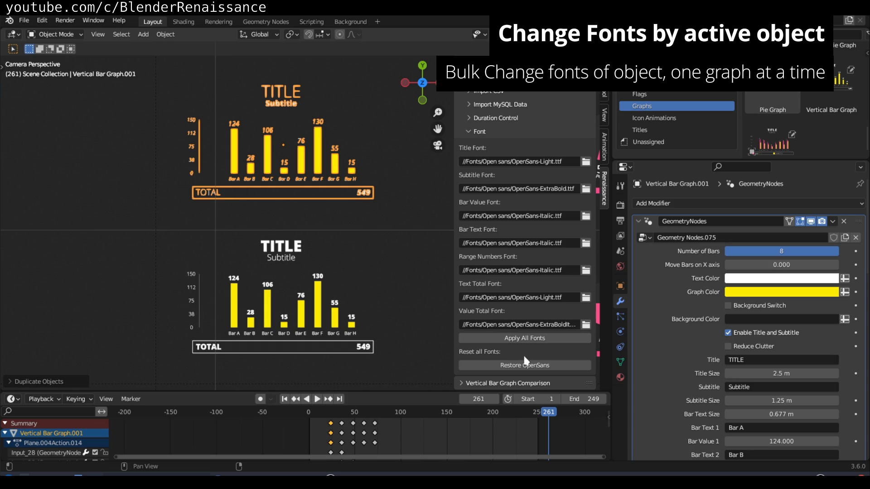Click the fake user shield on Geometry Nodes.075
The image size is (870, 489).
tap(834, 237)
